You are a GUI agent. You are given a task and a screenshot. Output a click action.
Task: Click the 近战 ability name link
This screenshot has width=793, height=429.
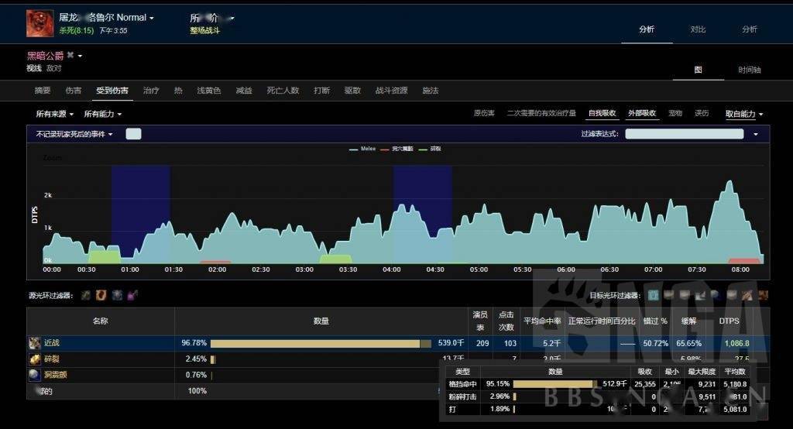(x=52, y=343)
